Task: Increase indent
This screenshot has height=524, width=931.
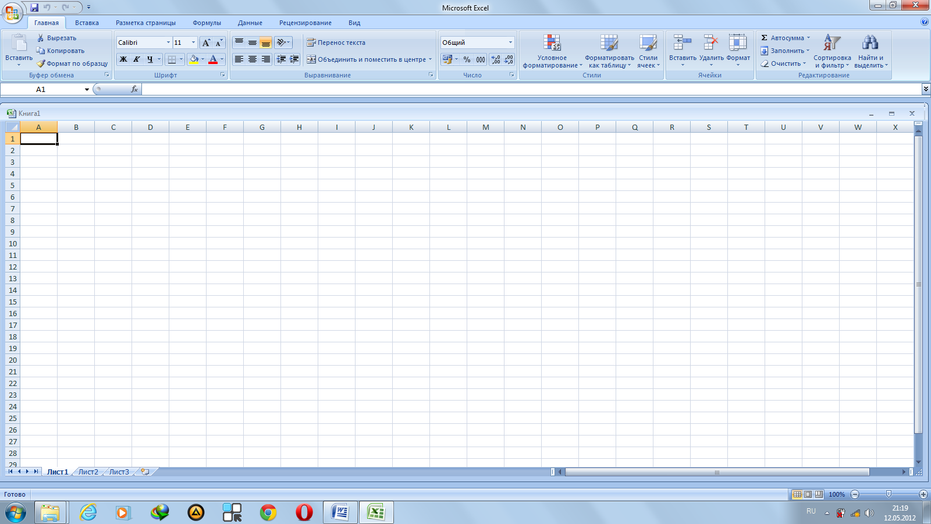Action: [294, 59]
